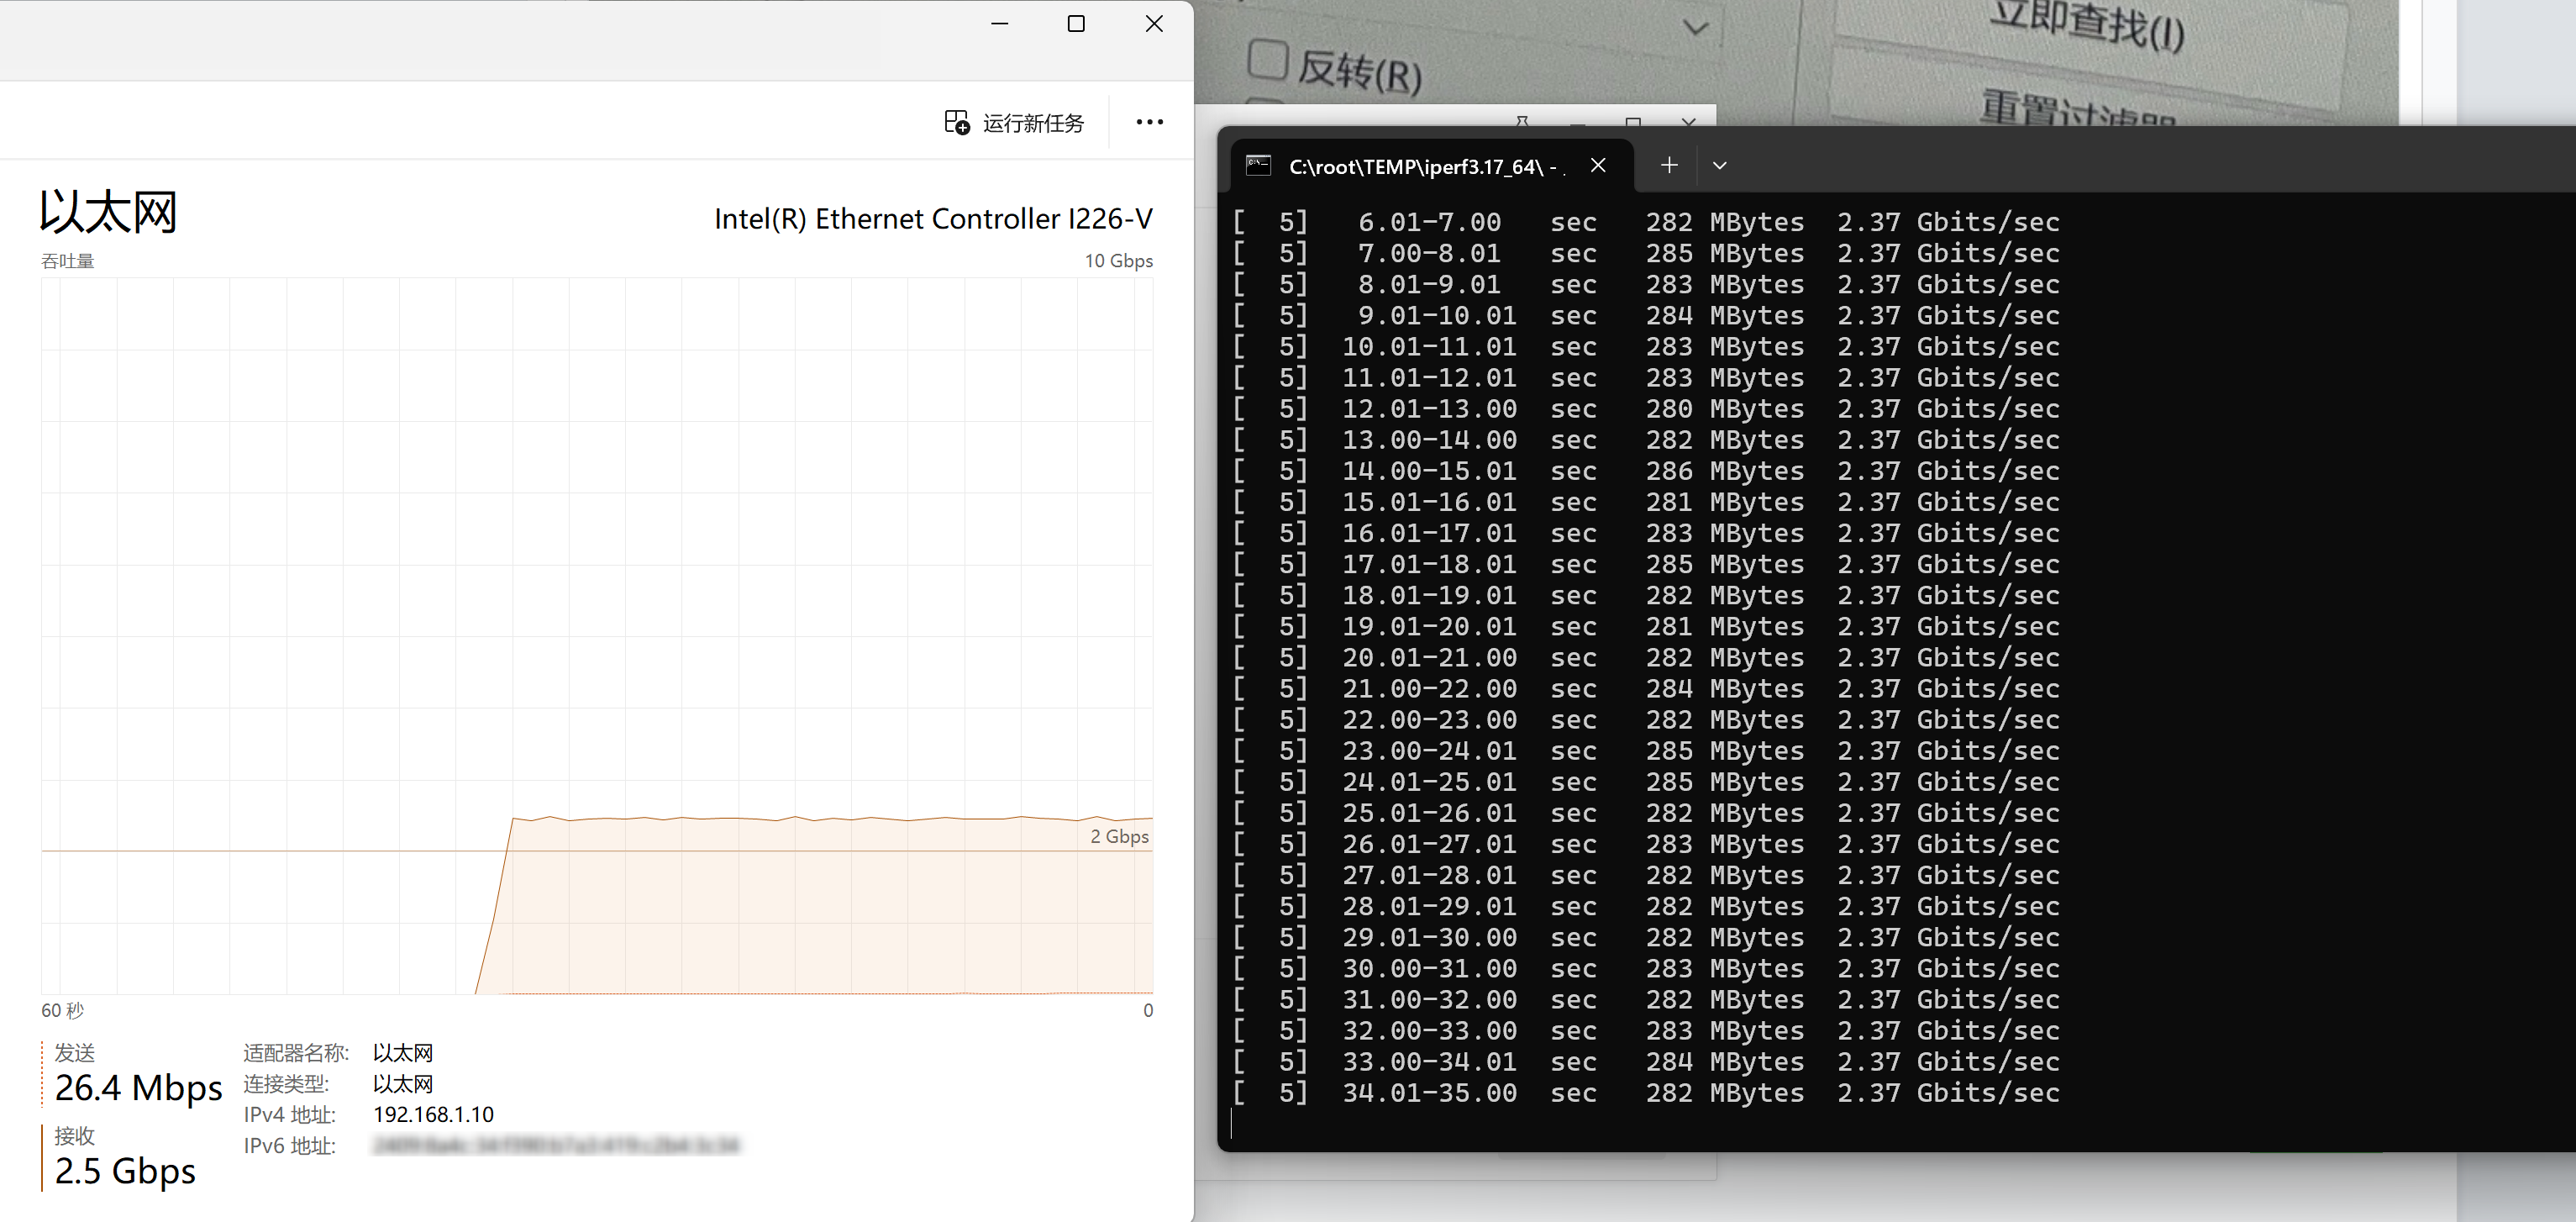This screenshot has width=2576, height=1222.
Task: Click the 2 Gbps graph marker label
Action: point(1119,836)
